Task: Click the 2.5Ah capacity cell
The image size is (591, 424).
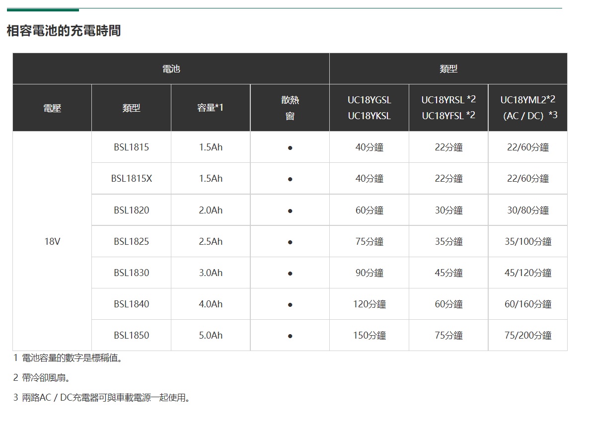Action: (211, 241)
